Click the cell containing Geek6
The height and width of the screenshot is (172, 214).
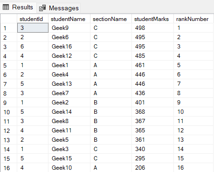pos(69,37)
